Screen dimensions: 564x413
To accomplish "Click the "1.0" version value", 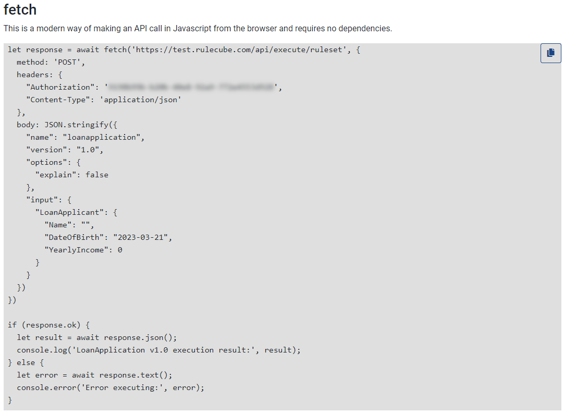I will point(90,150).
